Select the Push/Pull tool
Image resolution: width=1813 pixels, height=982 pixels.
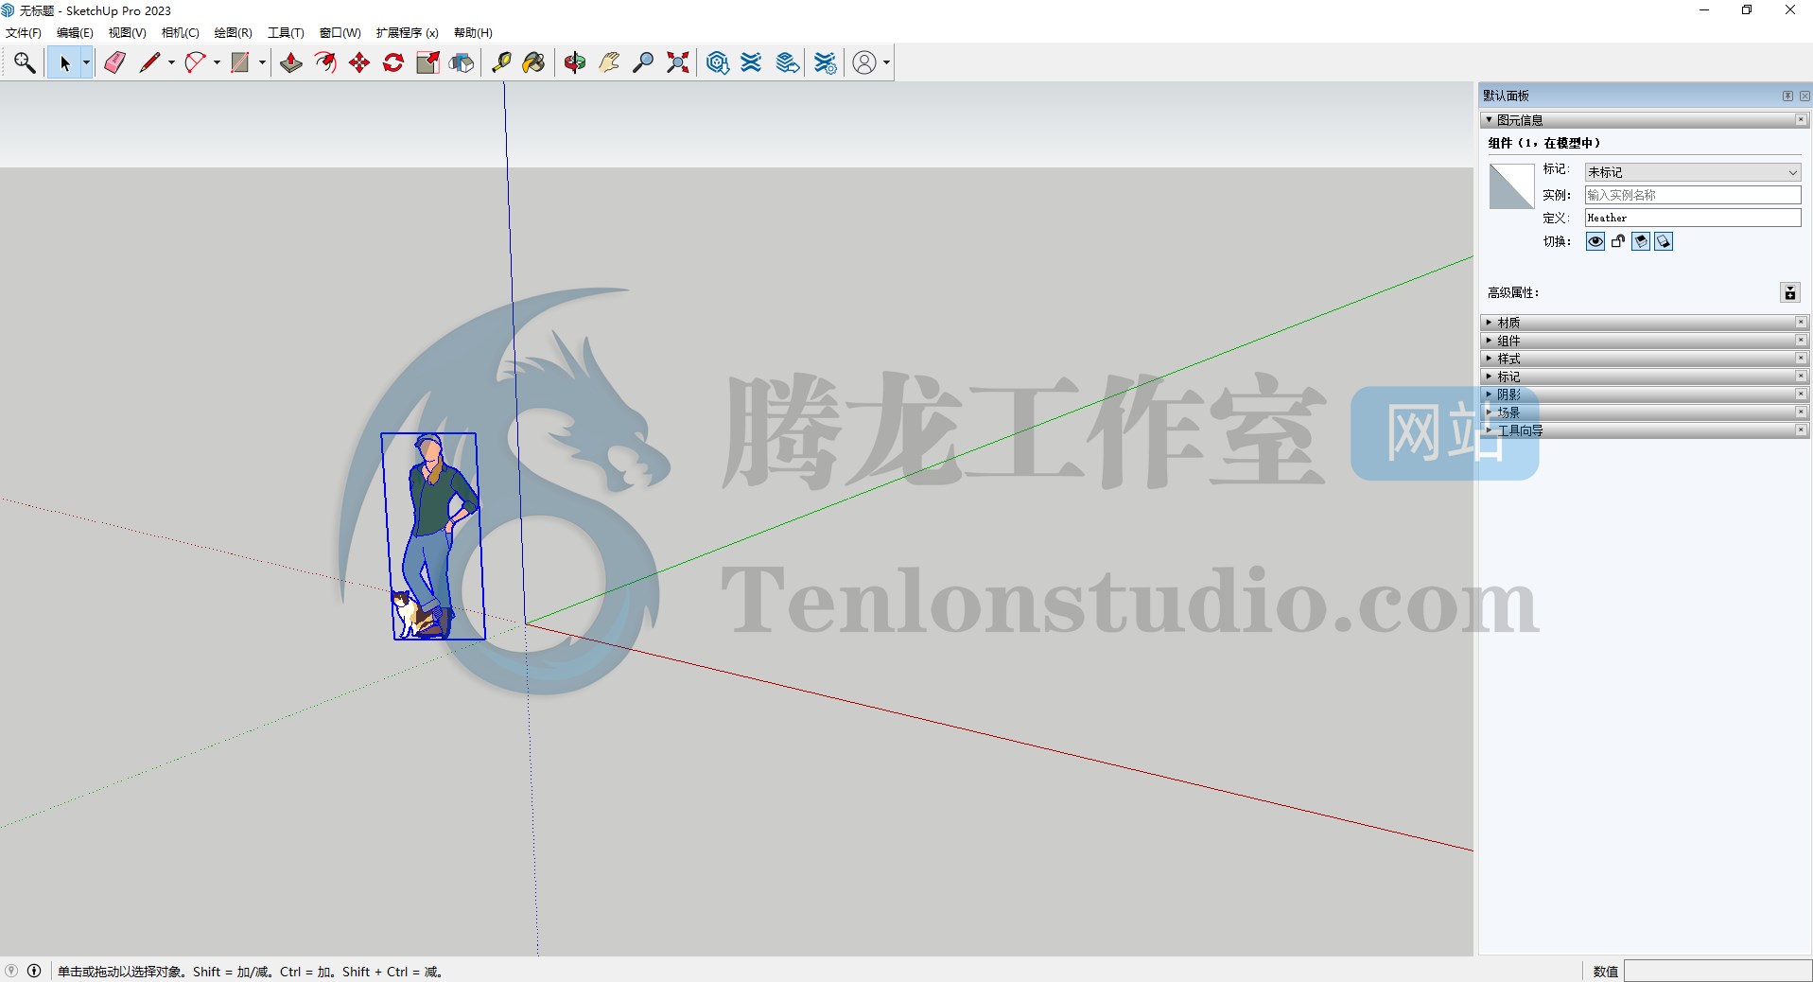(x=291, y=62)
